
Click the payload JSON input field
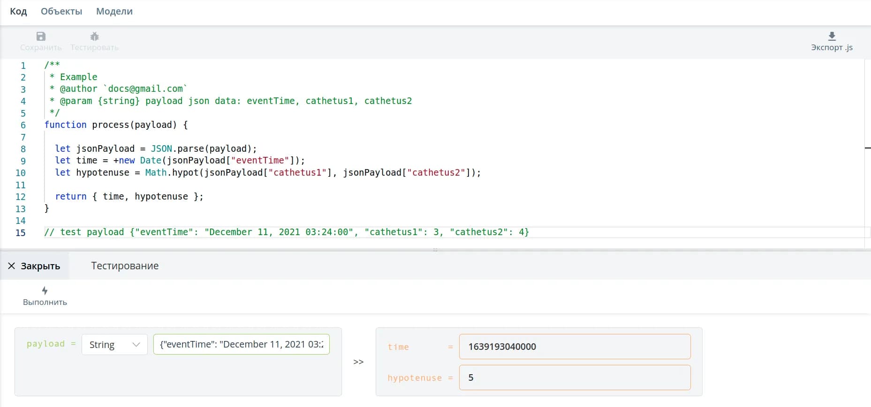241,344
